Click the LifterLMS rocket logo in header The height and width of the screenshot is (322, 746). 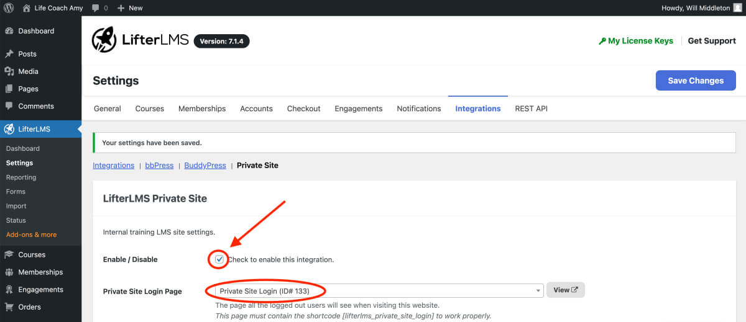(104, 40)
